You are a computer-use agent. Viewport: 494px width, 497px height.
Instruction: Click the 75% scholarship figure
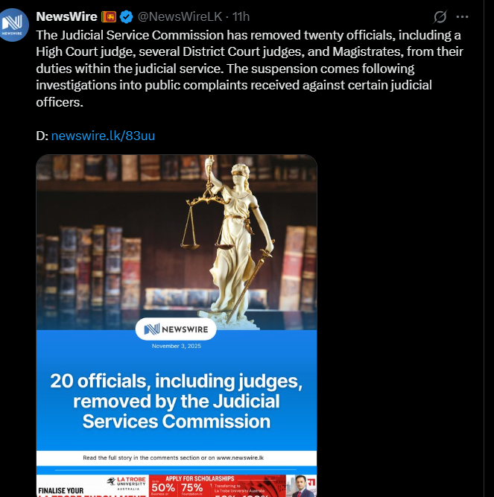pyautogui.click(x=192, y=488)
